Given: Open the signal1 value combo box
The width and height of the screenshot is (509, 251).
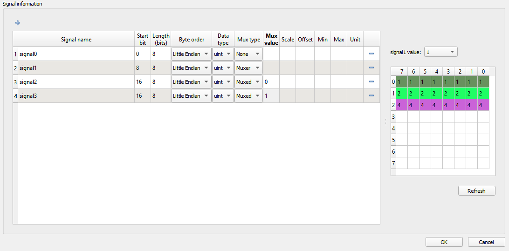Looking at the screenshot, I should coord(440,52).
